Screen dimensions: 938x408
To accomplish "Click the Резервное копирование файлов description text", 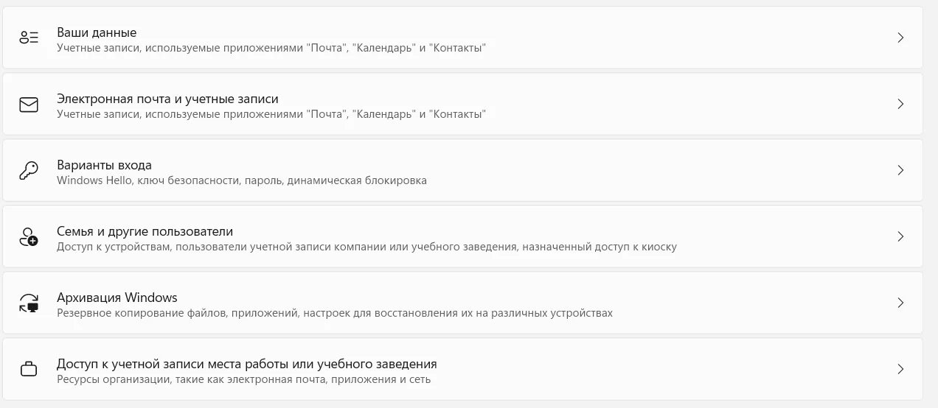I will click(x=335, y=313).
